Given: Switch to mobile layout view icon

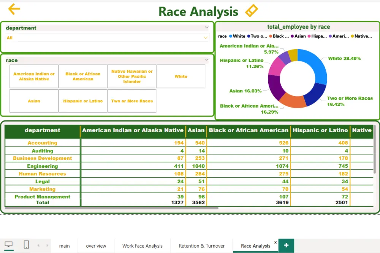Looking at the screenshot, I should click(x=26, y=245).
